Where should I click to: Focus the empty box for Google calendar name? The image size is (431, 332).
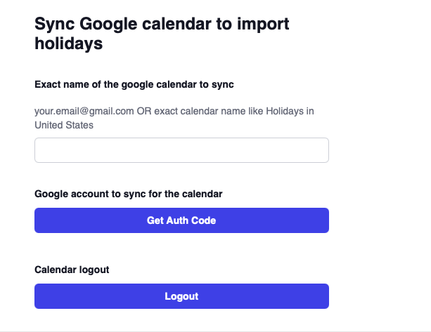(181, 150)
